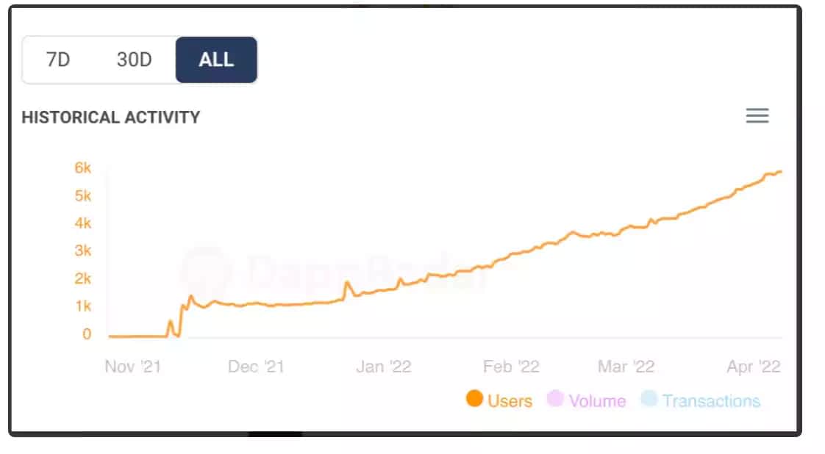Click the Mar '22 axis label
This screenshot has width=825, height=454.
(626, 367)
